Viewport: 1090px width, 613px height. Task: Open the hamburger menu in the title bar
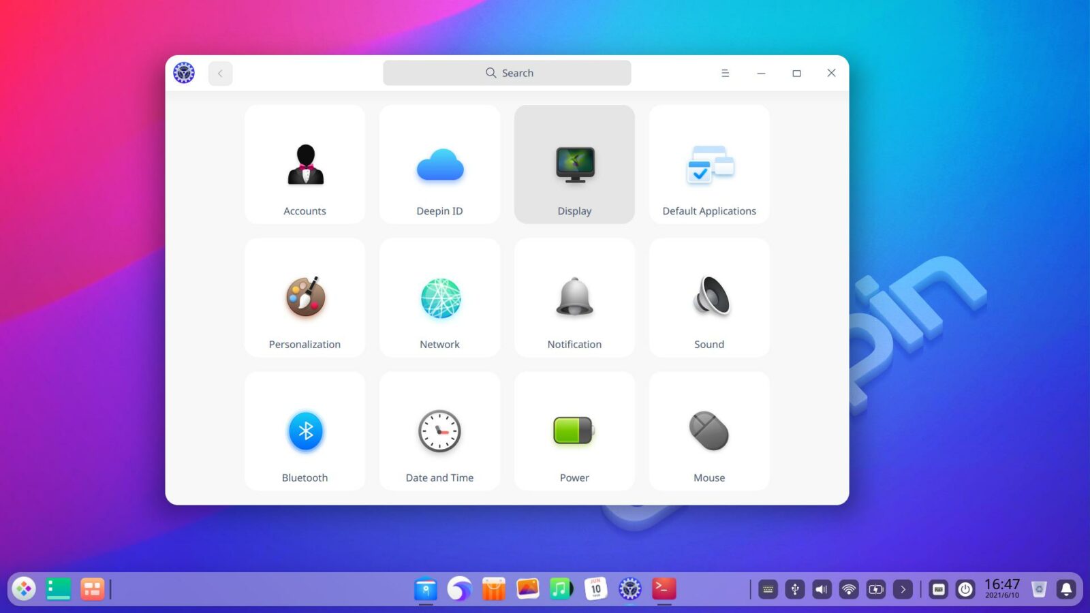pyautogui.click(x=725, y=73)
